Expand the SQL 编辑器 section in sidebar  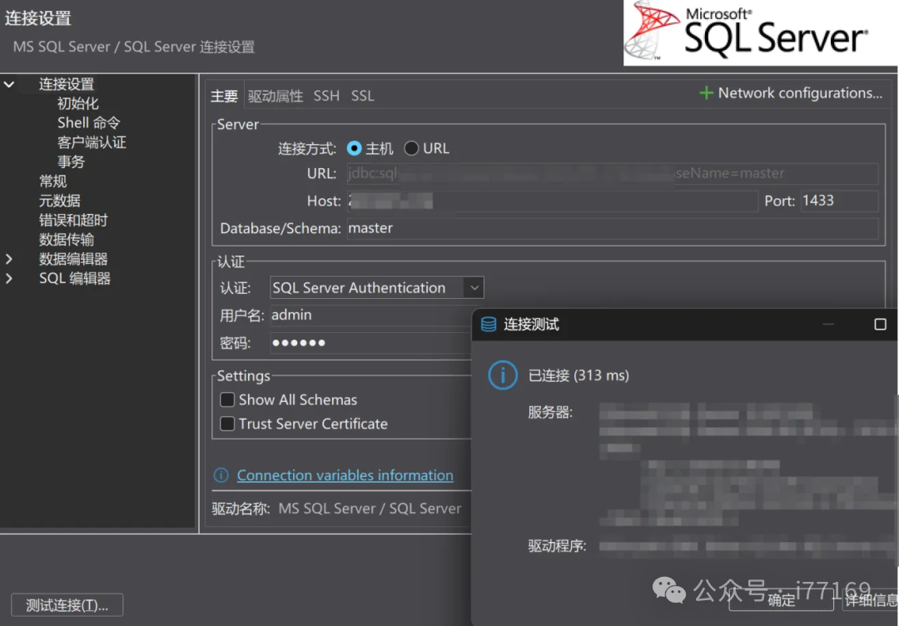click(8, 278)
